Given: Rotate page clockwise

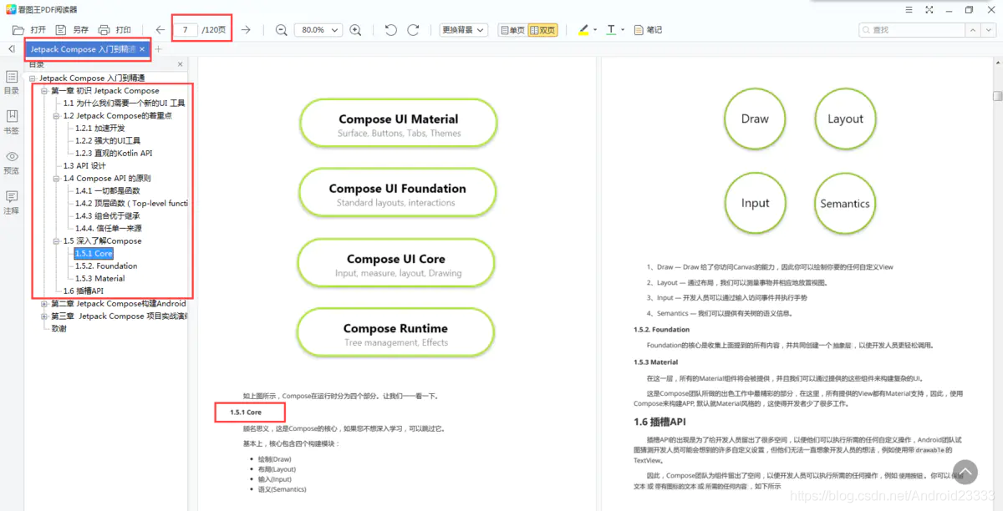Looking at the screenshot, I should coord(413,30).
